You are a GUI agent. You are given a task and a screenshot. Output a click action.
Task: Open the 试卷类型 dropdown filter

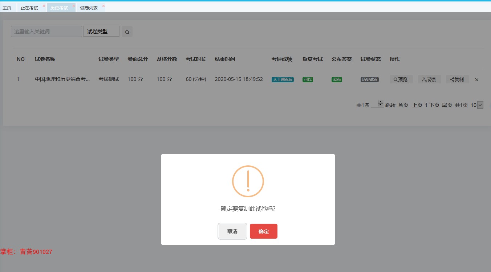(x=101, y=32)
